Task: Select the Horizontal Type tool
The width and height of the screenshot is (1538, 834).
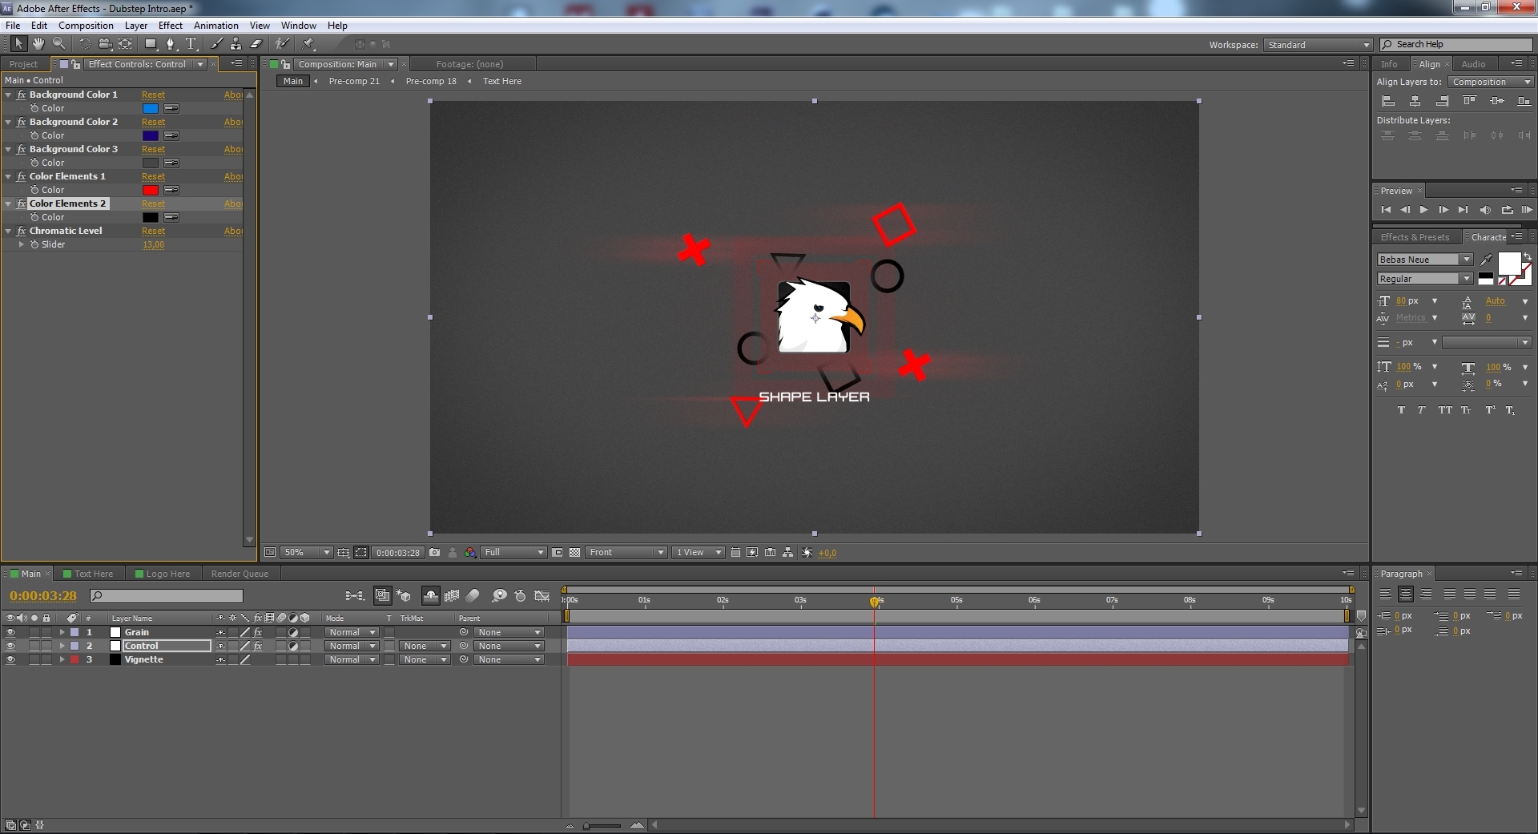Action: click(x=191, y=44)
